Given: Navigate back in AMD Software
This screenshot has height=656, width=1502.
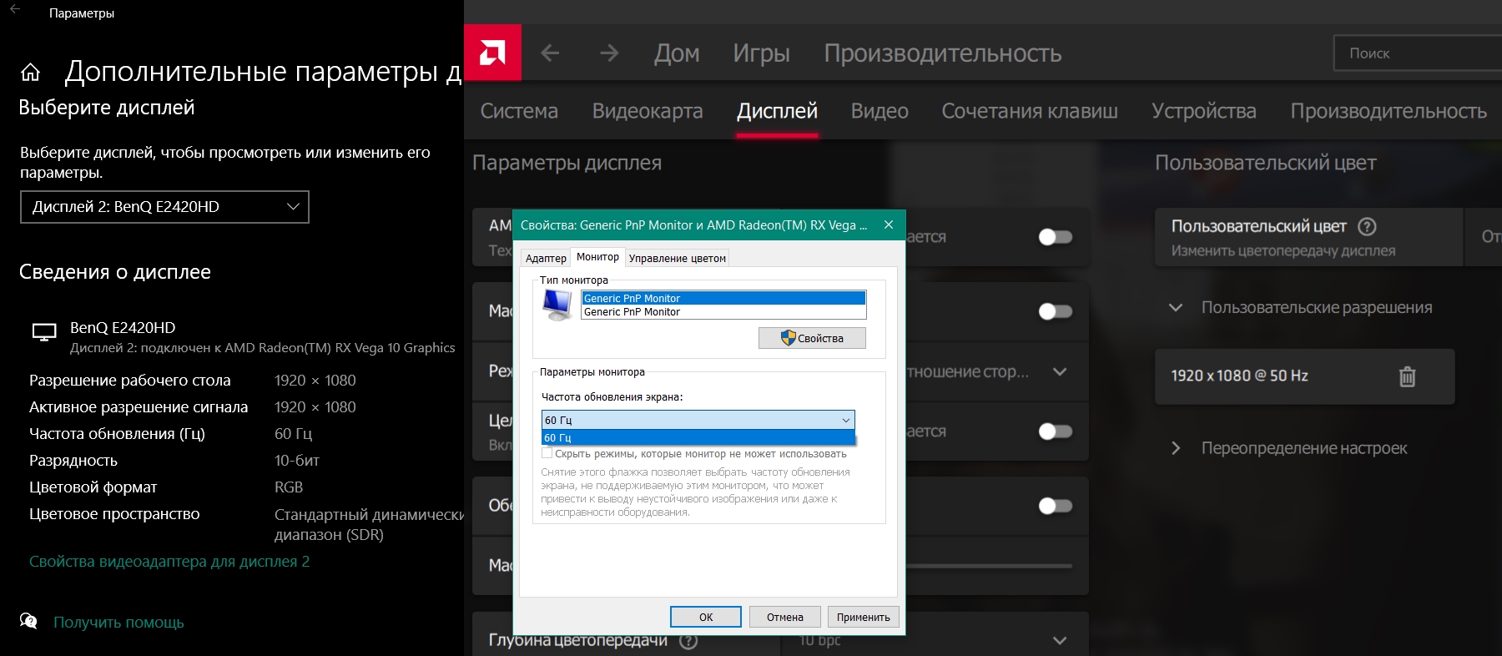Looking at the screenshot, I should pyautogui.click(x=550, y=53).
